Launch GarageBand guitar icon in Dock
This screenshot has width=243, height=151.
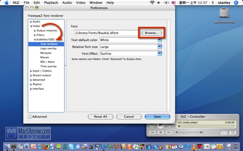coord(162,146)
